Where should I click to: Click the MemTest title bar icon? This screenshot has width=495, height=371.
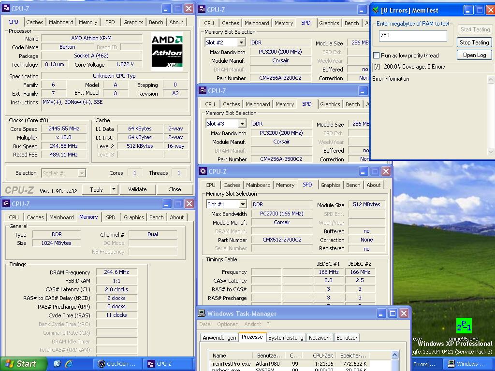pyautogui.click(x=375, y=10)
